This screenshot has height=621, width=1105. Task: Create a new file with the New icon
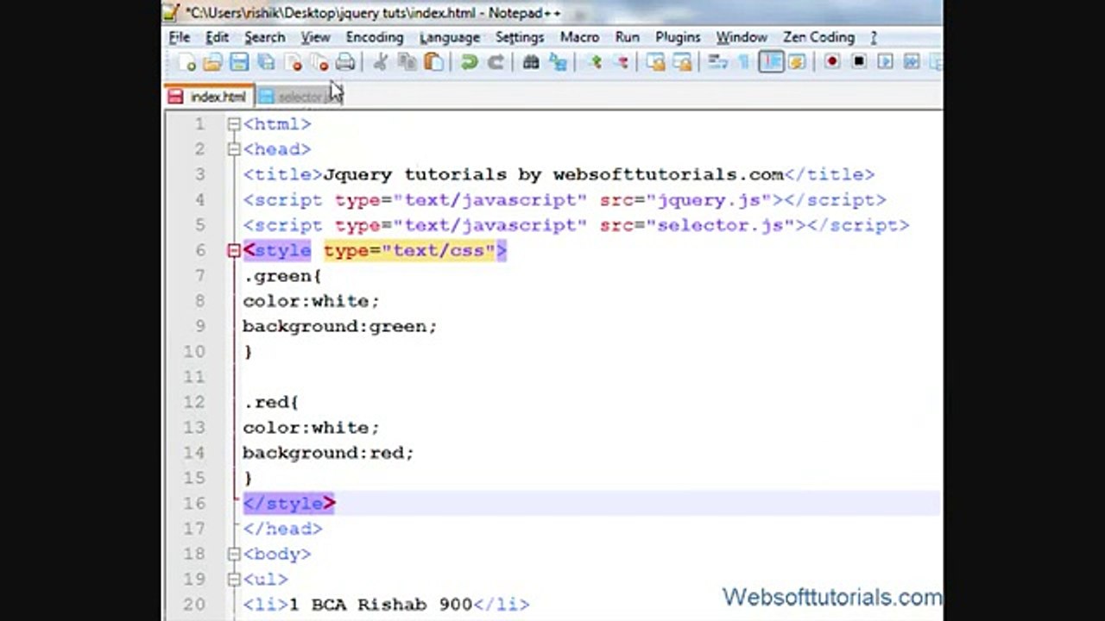point(186,62)
